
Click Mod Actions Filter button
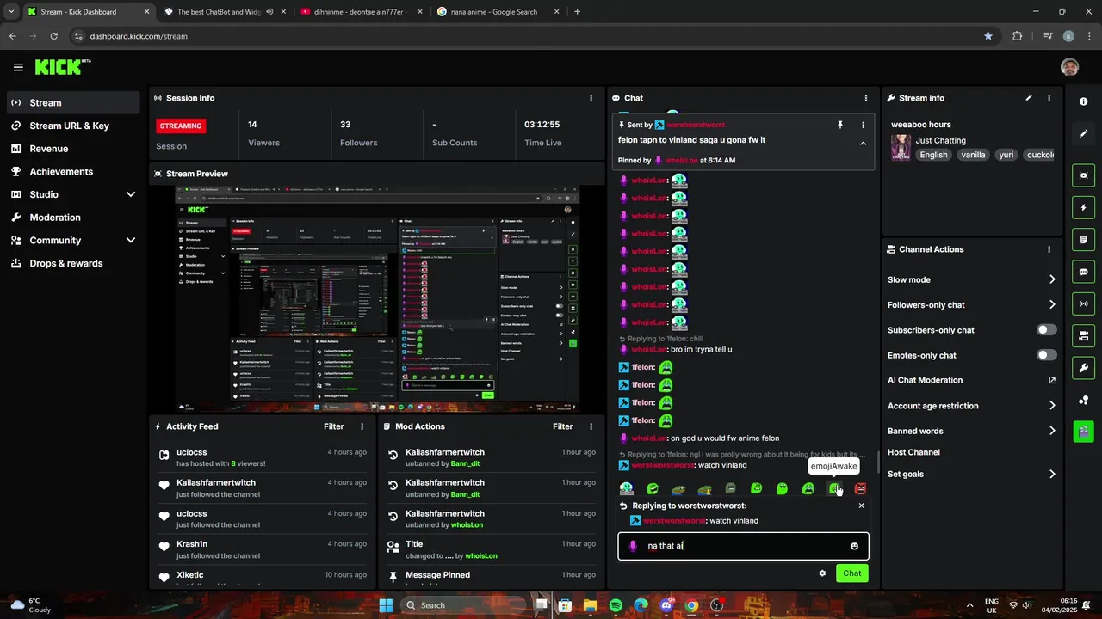click(x=562, y=426)
